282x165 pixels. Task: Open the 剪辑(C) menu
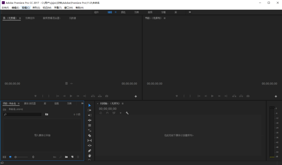pyautogui.click(x=26, y=8)
